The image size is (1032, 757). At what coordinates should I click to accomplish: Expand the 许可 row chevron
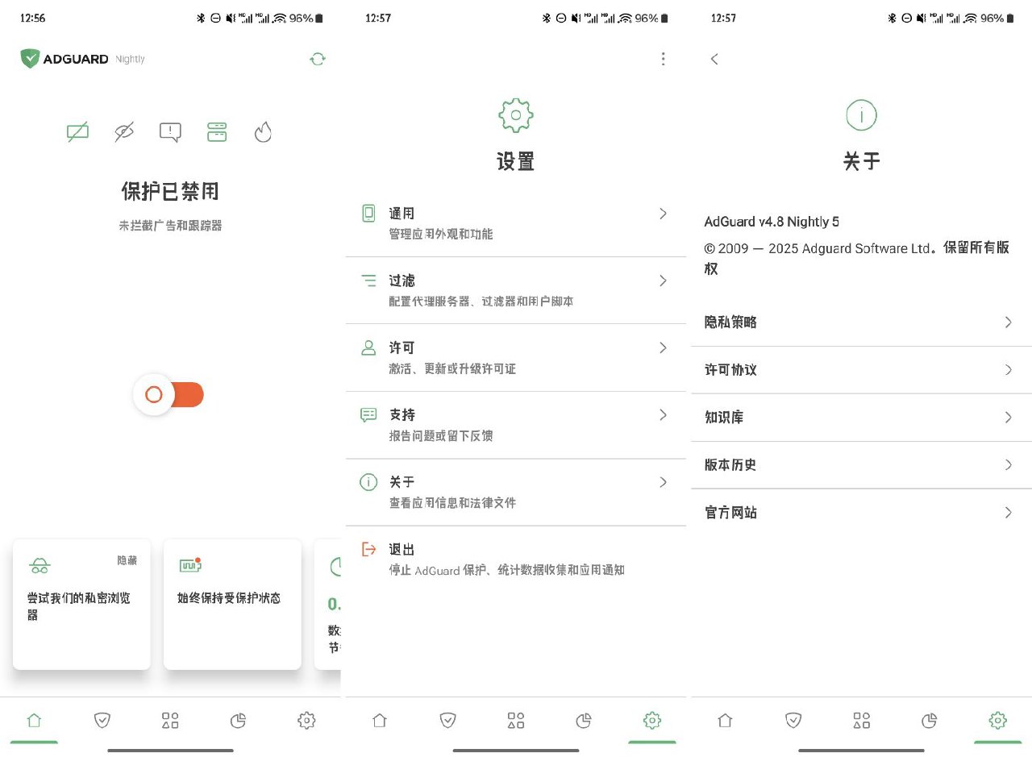[663, 347]
